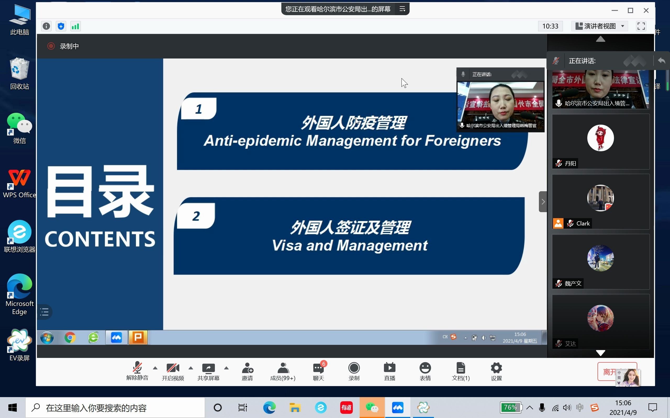Click meeting timer 10:33
670x418 pixels.
[x=550, y=26]
